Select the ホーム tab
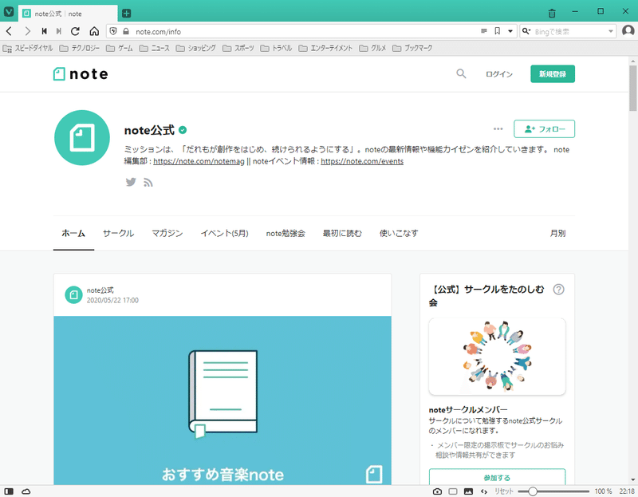Screen dimensions: 638x497 tap(73, 233)
